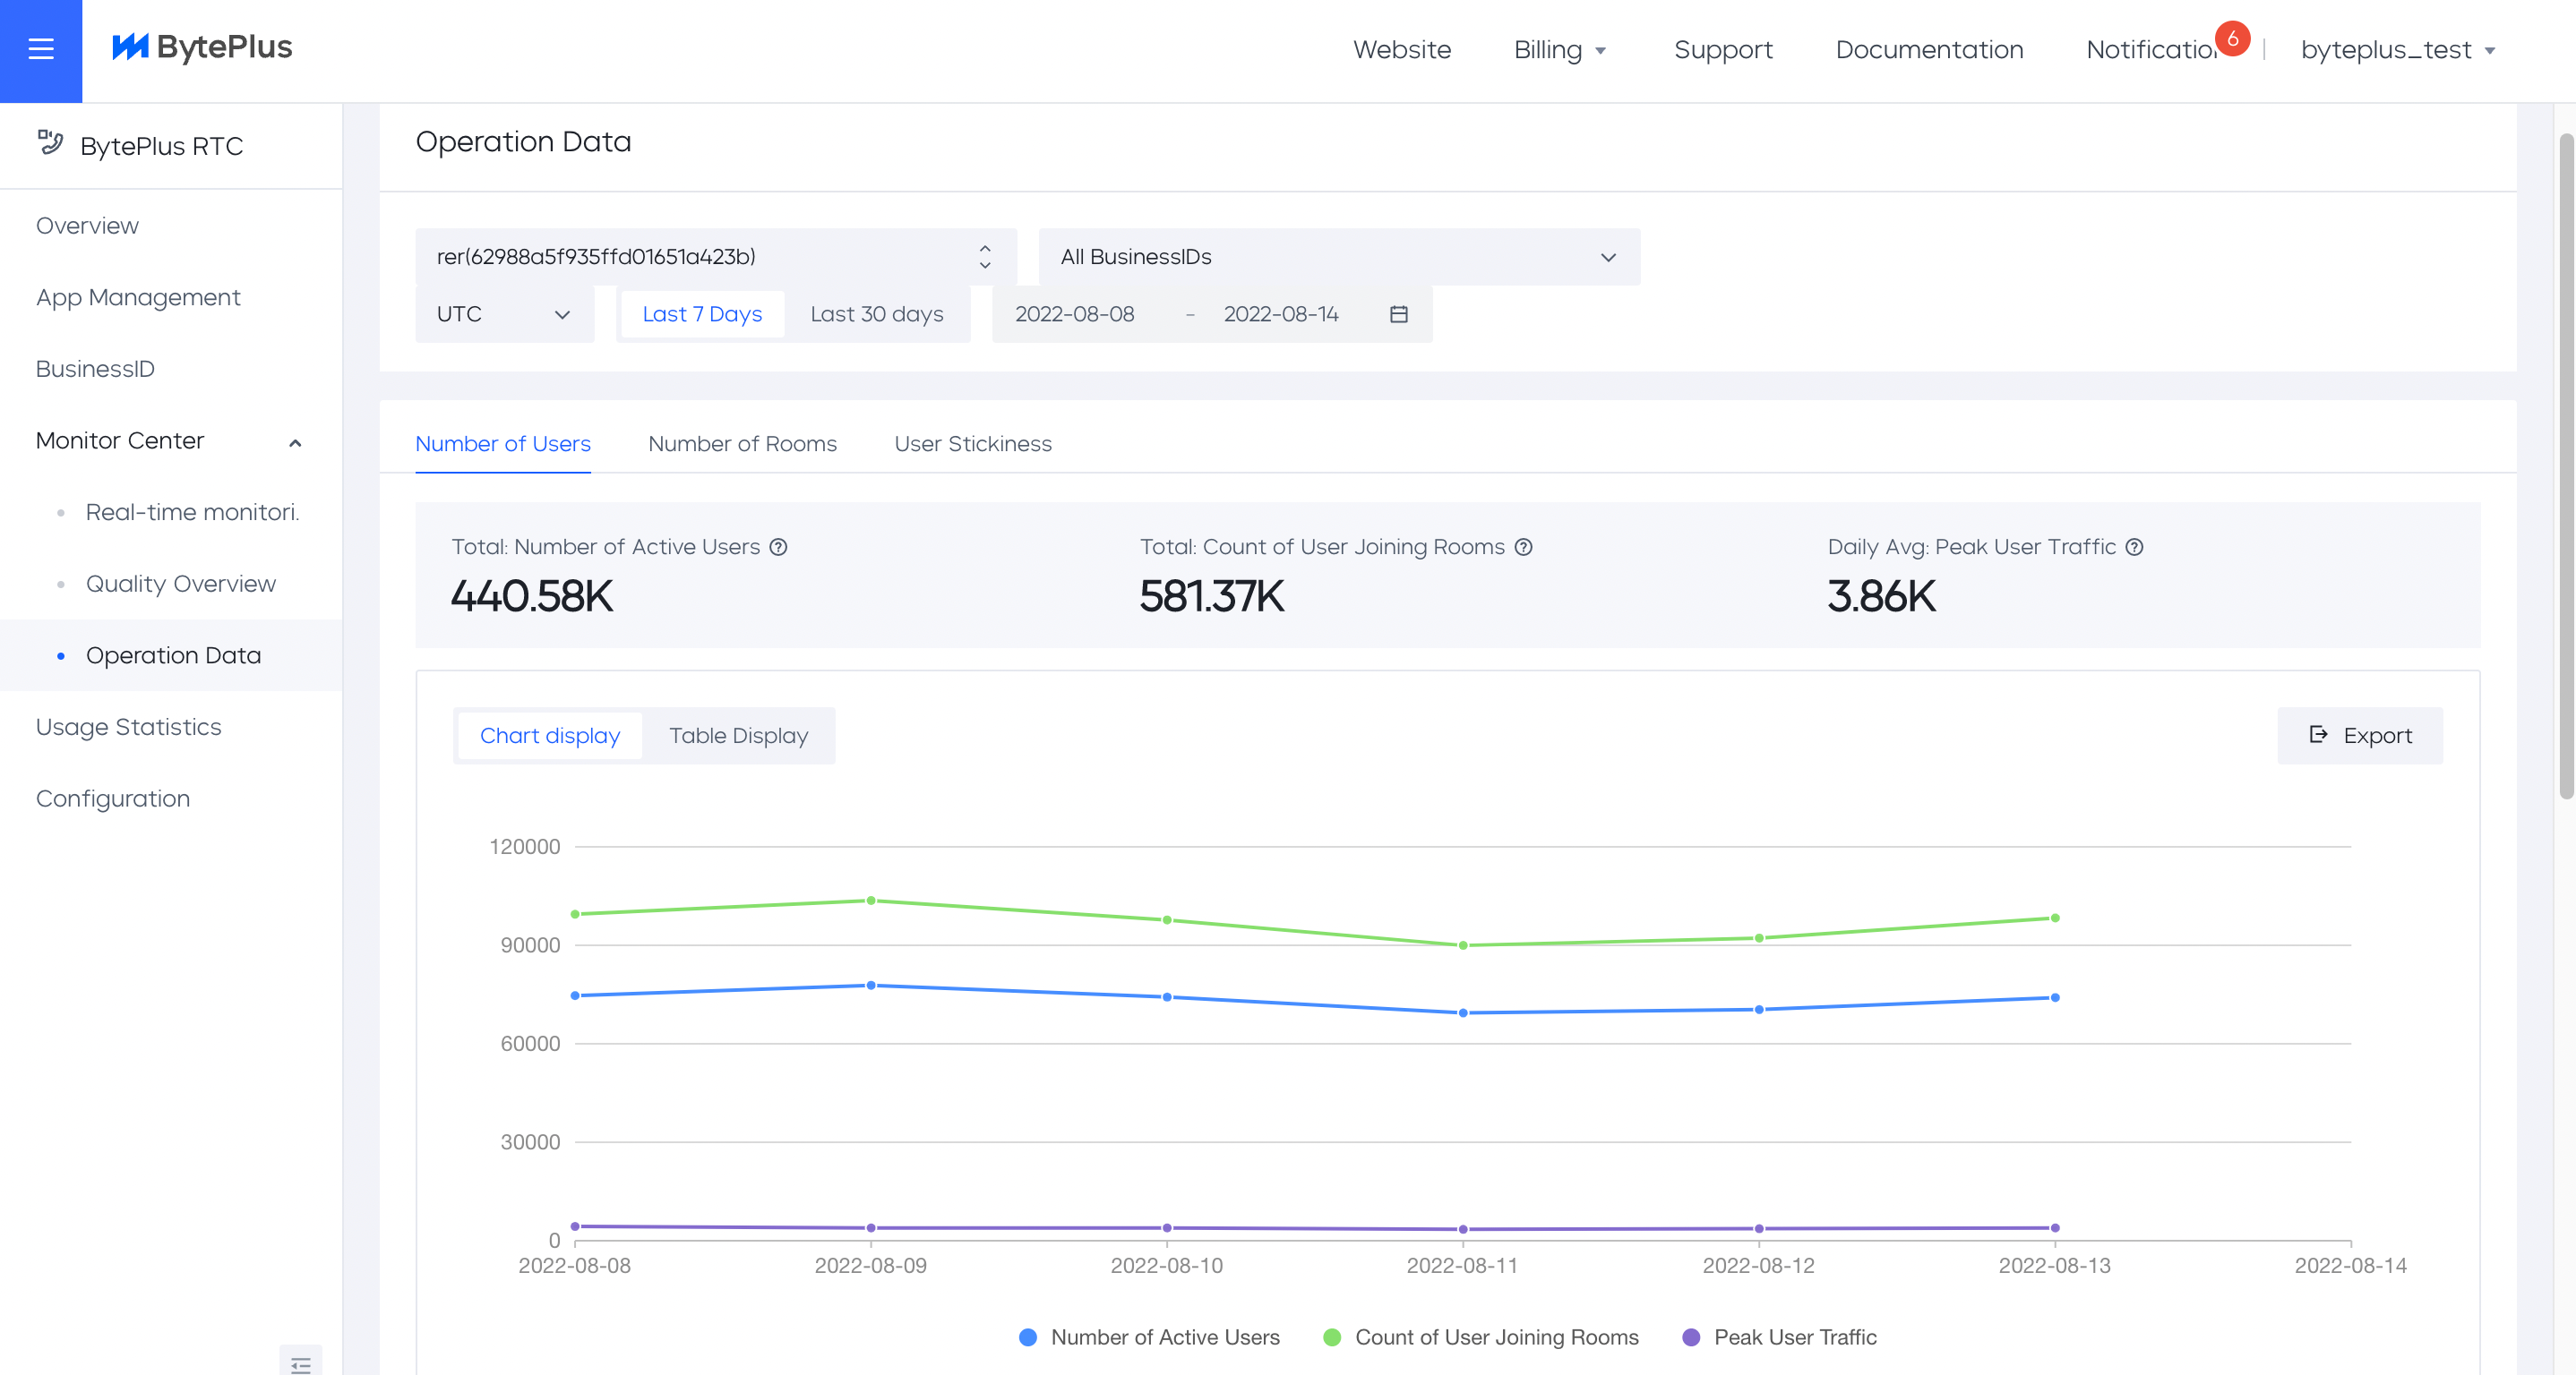
Task: Open the calendar date picker icon
Action: (1398, 314)
